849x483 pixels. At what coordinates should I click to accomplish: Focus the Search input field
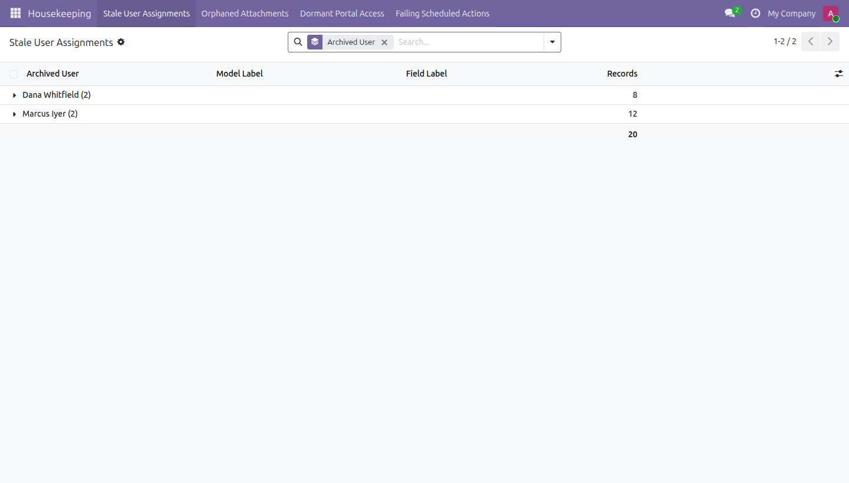(x=469, y=42)
